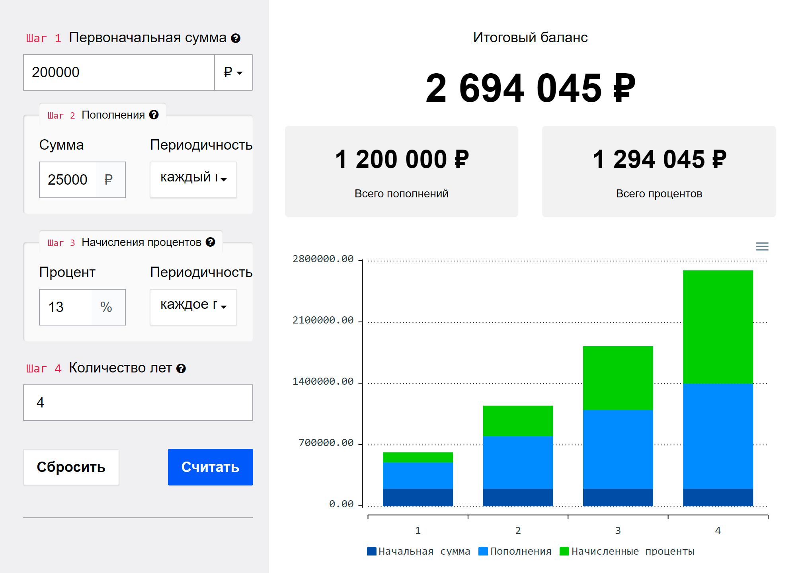Click y-axis label 700000.00

click(326, 443)
